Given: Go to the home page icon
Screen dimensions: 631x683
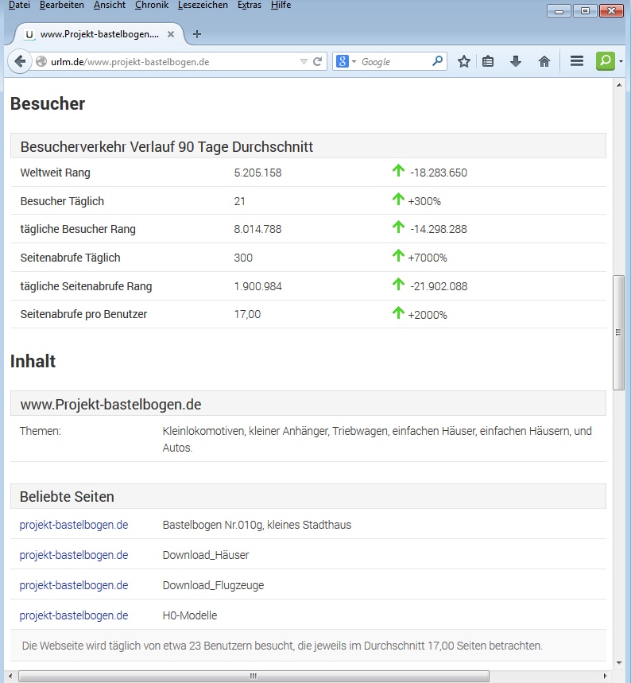Looking at the screenshot, I should [x=544, y=61].
